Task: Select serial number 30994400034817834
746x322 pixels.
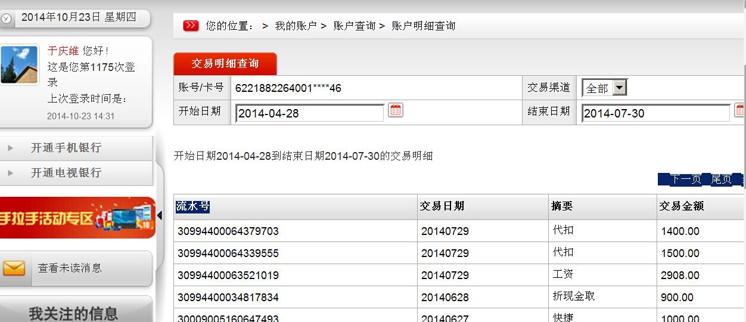Action: 228,298
